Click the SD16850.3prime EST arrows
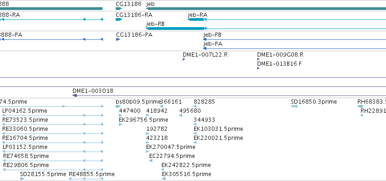Screen dimensions: 386x181 click(294, 106)
